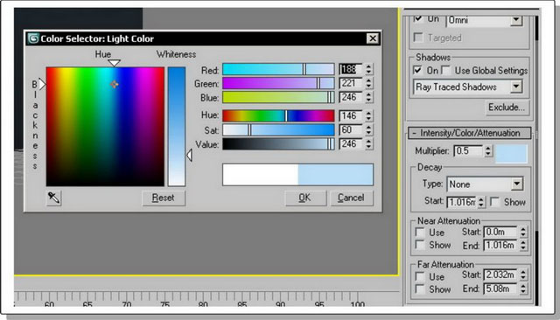This screenshot has width=560, height=320.
Task: Click Far Attenuation Start field 2.032m
Action: pos(500,275)
